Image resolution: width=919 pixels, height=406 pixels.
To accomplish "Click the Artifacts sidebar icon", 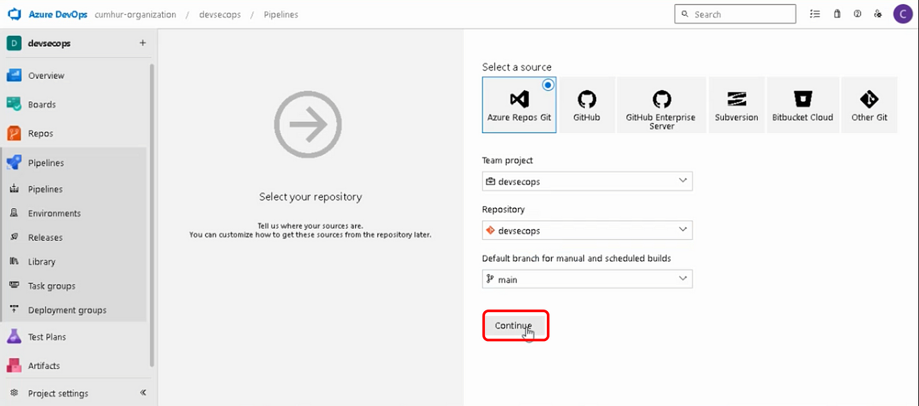I will pyautogui.click(x=14, y=365).
